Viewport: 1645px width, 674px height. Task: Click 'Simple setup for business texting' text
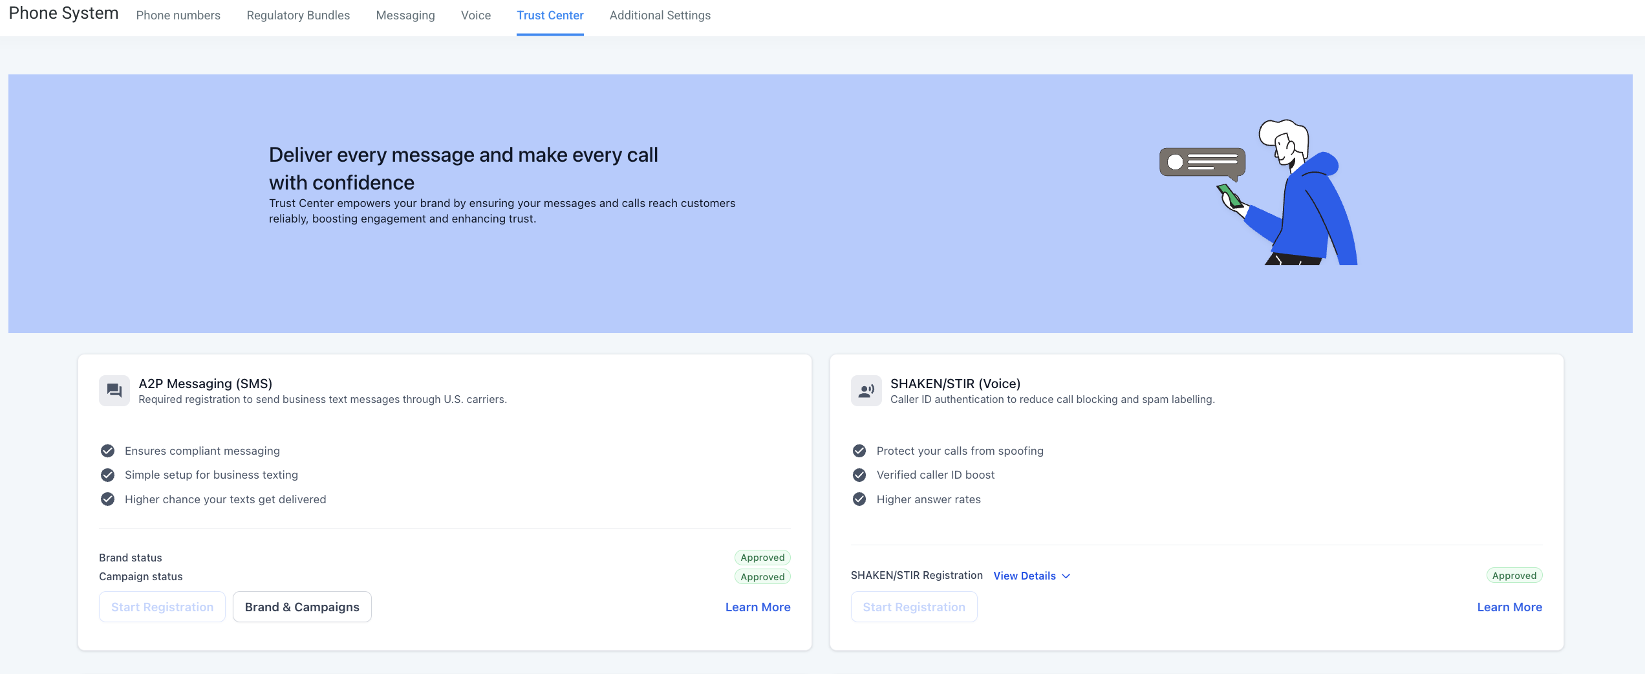click(x=211, y=475)
